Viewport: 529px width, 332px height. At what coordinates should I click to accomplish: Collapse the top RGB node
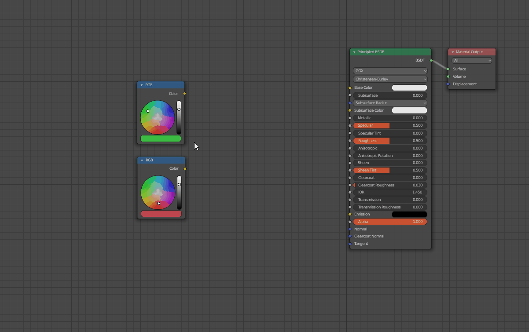tap(142, 85)
